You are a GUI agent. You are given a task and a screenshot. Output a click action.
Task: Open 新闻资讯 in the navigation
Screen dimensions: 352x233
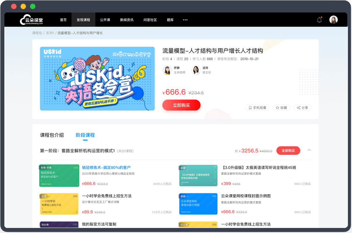(127, 20)
